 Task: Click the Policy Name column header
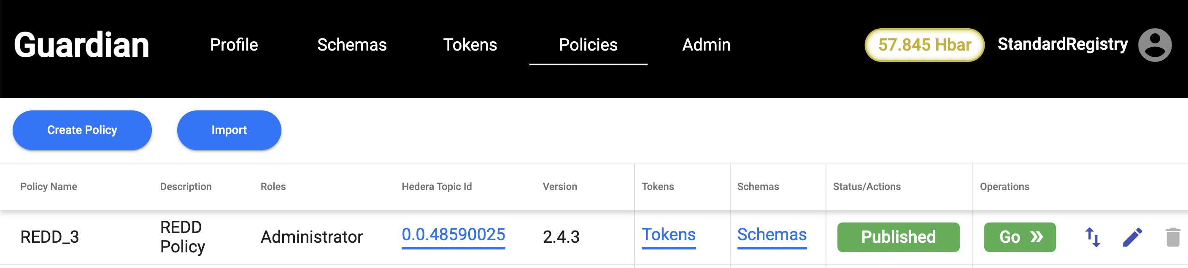[49, 187]
